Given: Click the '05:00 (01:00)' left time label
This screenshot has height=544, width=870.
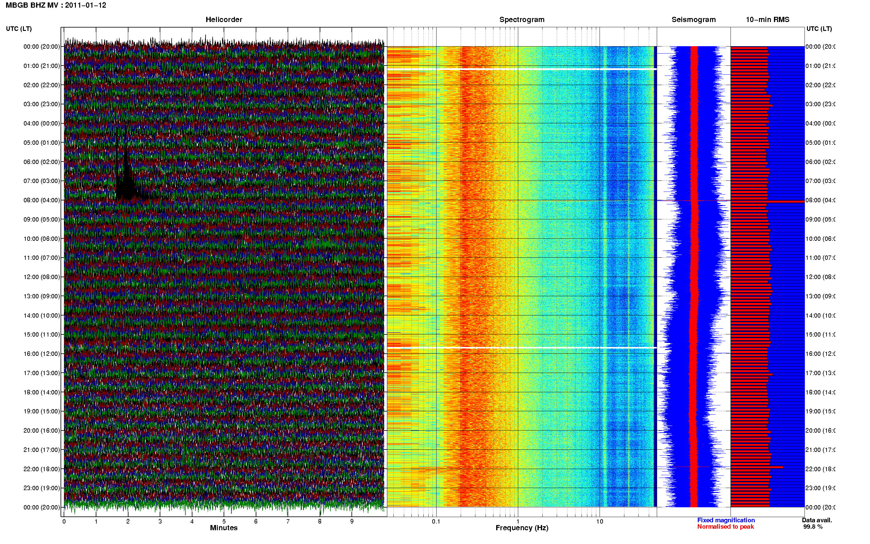Looking at the screenshot, I should (x=42, y=143).
